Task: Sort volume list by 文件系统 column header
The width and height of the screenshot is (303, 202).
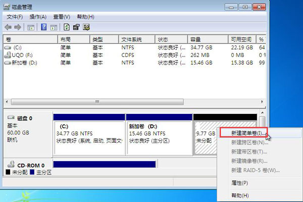Action: tap(131, 39)
